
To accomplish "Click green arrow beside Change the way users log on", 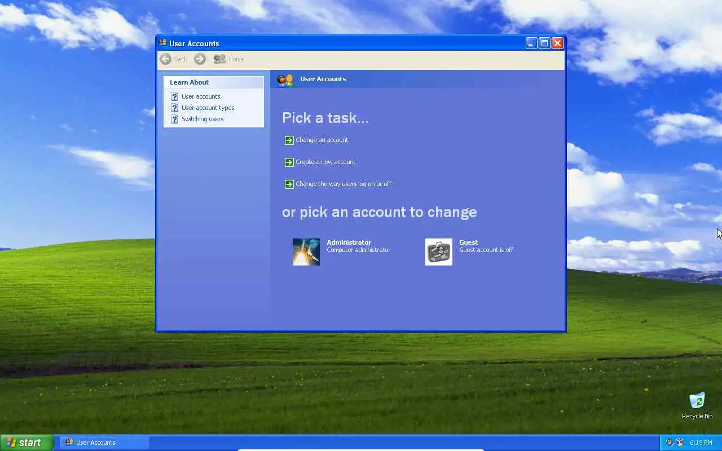I will pos(289,184).
